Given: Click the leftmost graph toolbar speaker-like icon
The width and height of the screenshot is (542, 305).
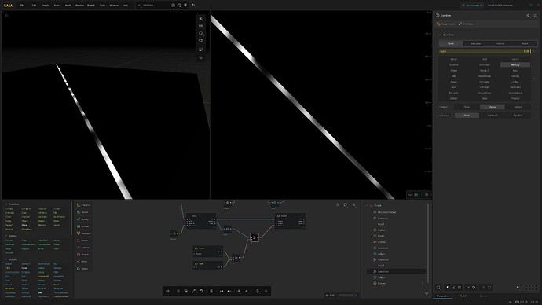Looking at the screenshot, I should coord(167,291).
